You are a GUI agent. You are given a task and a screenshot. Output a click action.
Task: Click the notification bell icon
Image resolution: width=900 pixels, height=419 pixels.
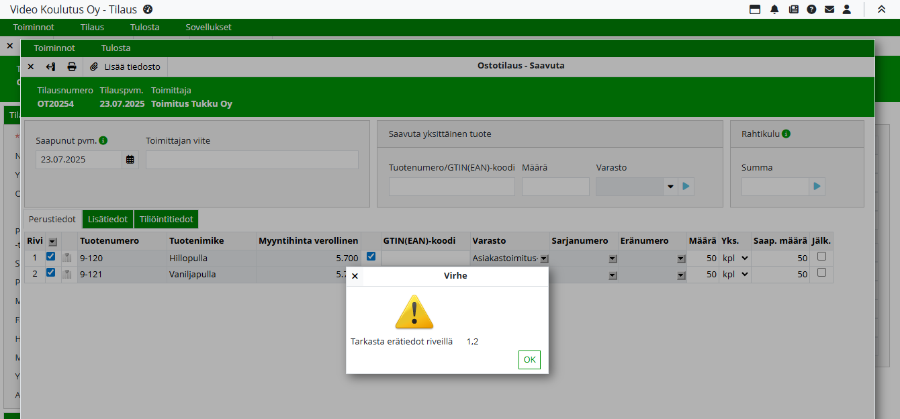point(774,9)
